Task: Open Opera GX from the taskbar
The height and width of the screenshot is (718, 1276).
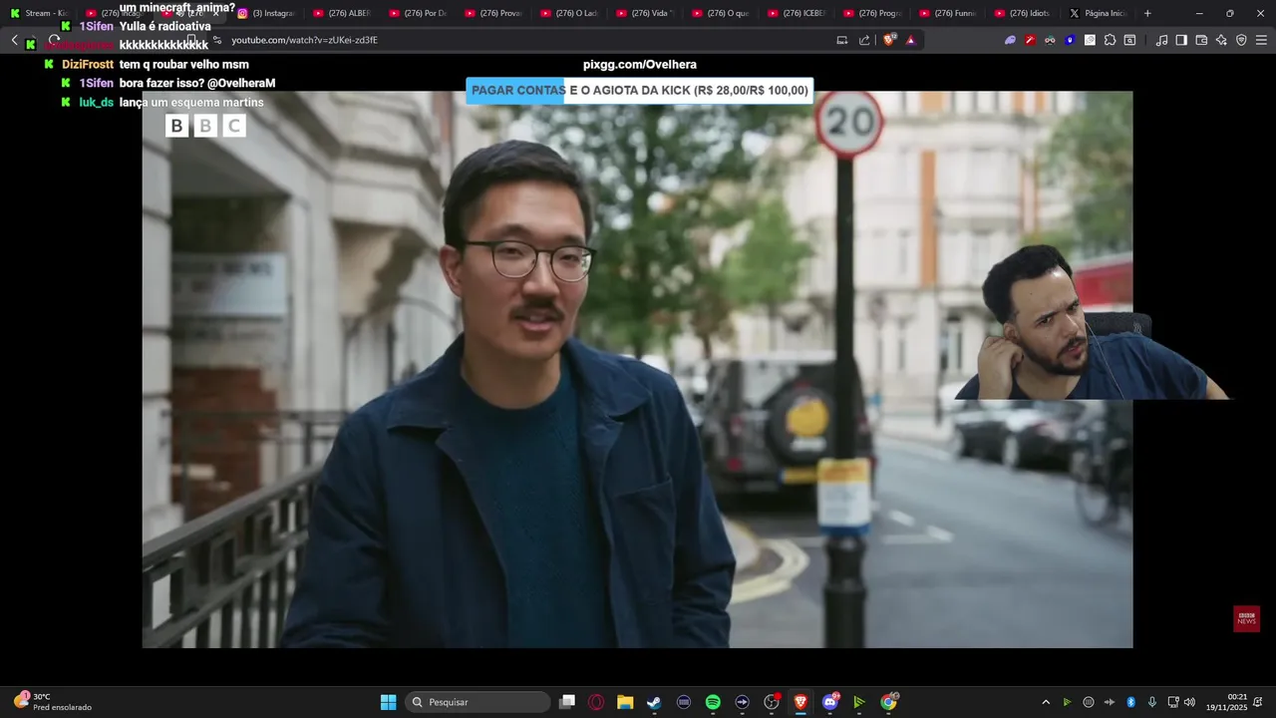Action: pyautogui.click(x=596, y=702)
